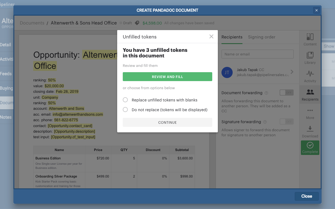Click the Close button at bottom right

pos(306,196)
